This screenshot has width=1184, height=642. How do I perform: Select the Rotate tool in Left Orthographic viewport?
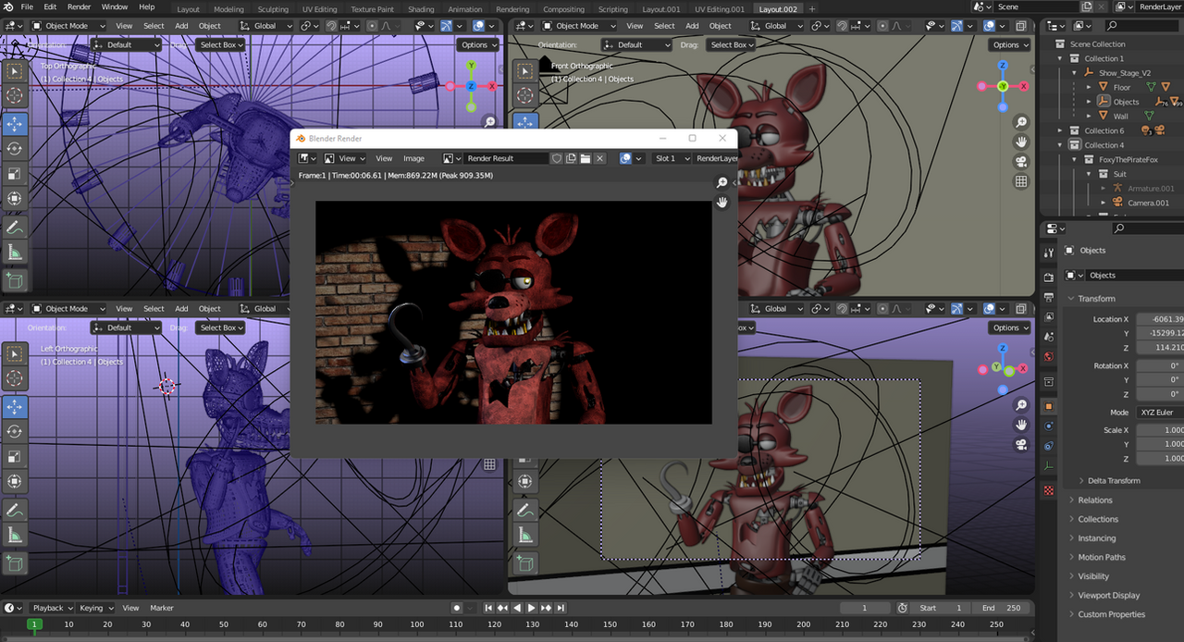click(x=15, y=432)
